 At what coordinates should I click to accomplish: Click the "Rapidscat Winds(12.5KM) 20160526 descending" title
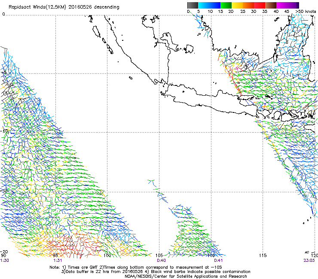(x=64, y=7)
